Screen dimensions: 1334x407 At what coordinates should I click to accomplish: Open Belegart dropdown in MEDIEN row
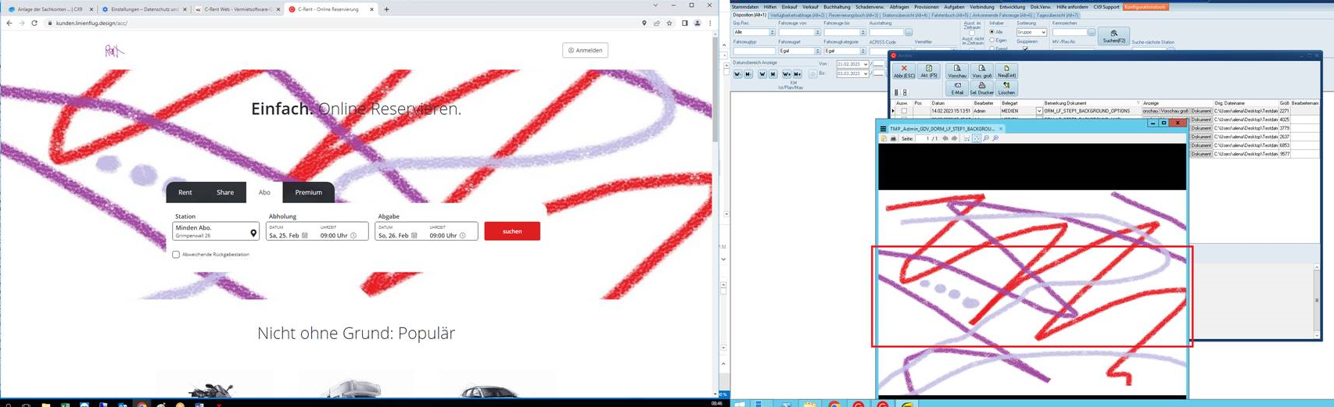click(x=1039, y=112)
